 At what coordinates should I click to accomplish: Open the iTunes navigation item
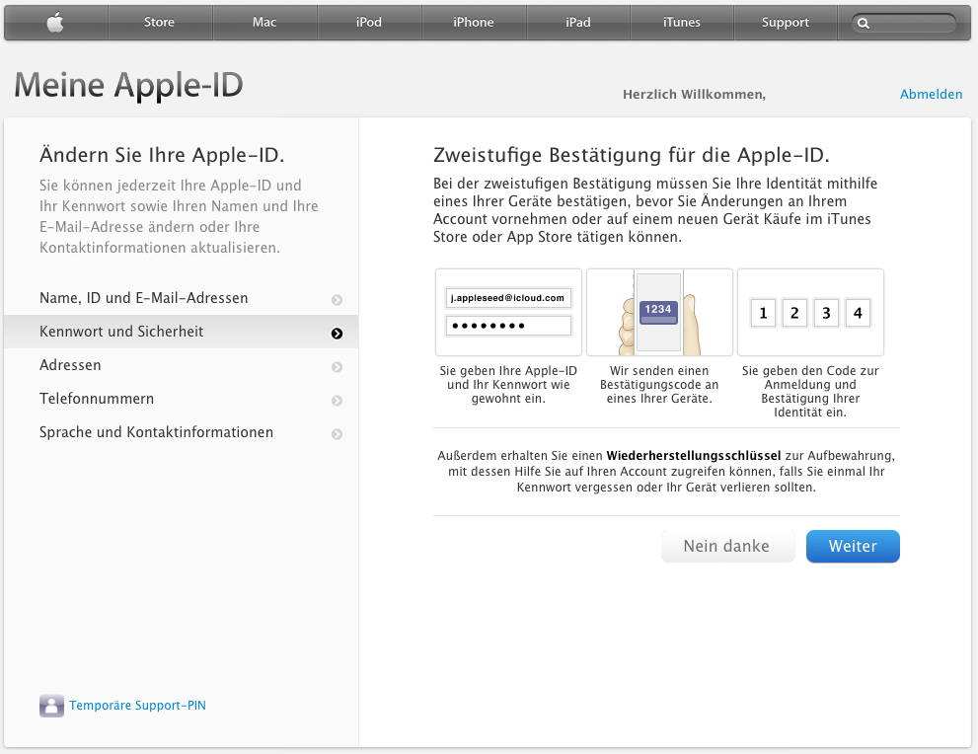tap(682, 23)
